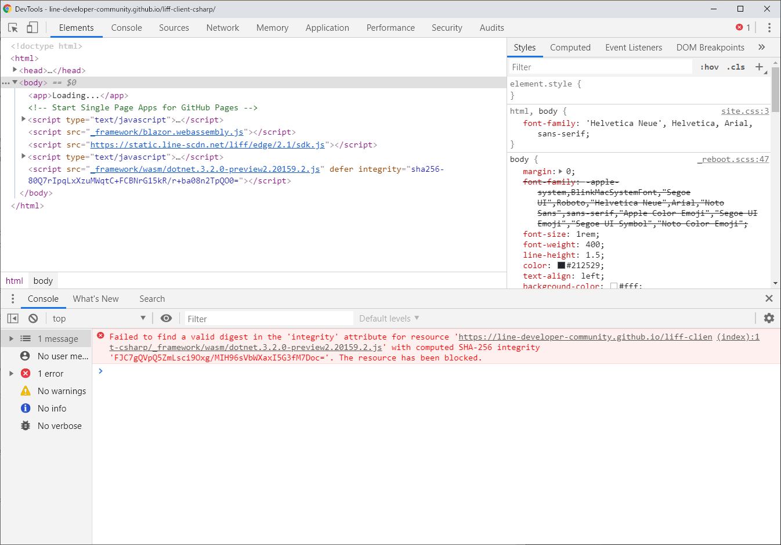Hide the console sidebar
Screen dimensions: 781x545
click(x=13, y=318)
